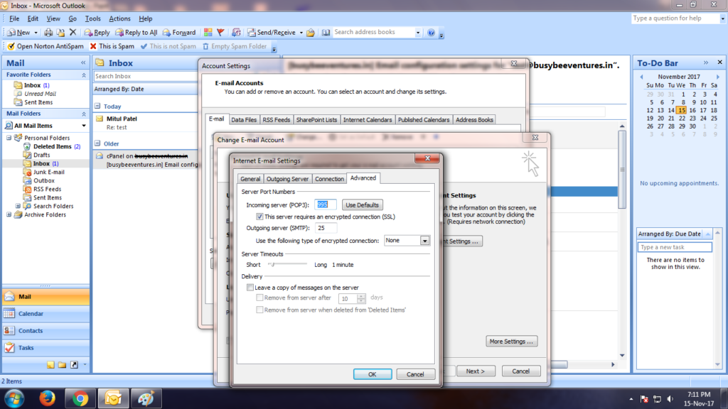Click the New mail toolbar icon
Viewport: 728px width, 409px height.
[x=18, y=33]
